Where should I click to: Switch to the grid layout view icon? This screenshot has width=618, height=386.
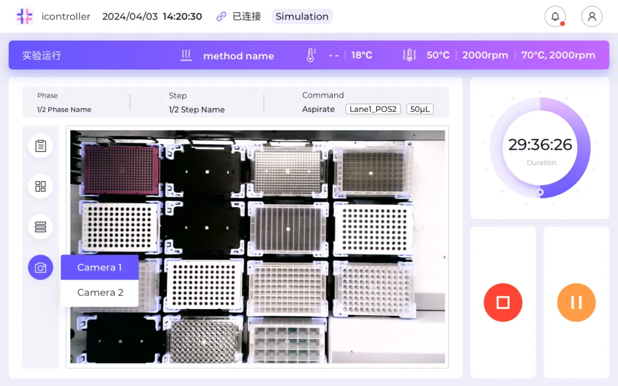point(41,186)
